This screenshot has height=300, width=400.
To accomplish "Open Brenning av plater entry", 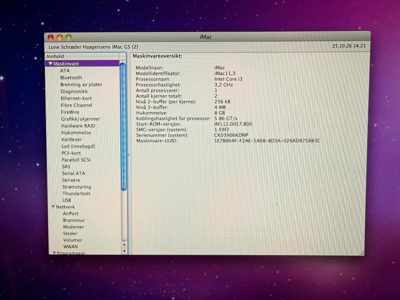I will [x=81, y=85].
